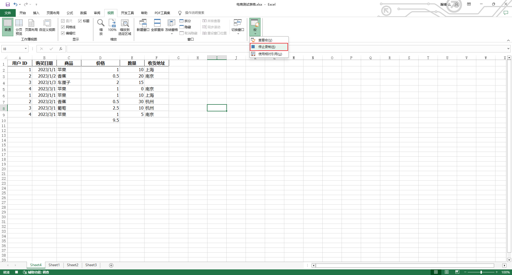The height and width of the screenshot is (275, 512).
Task: Toggle the Gridlines (网格线) checkbox
Action: [x=63, y=27]
